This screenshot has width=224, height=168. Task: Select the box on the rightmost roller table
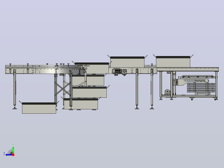click(x=173, y=62)
